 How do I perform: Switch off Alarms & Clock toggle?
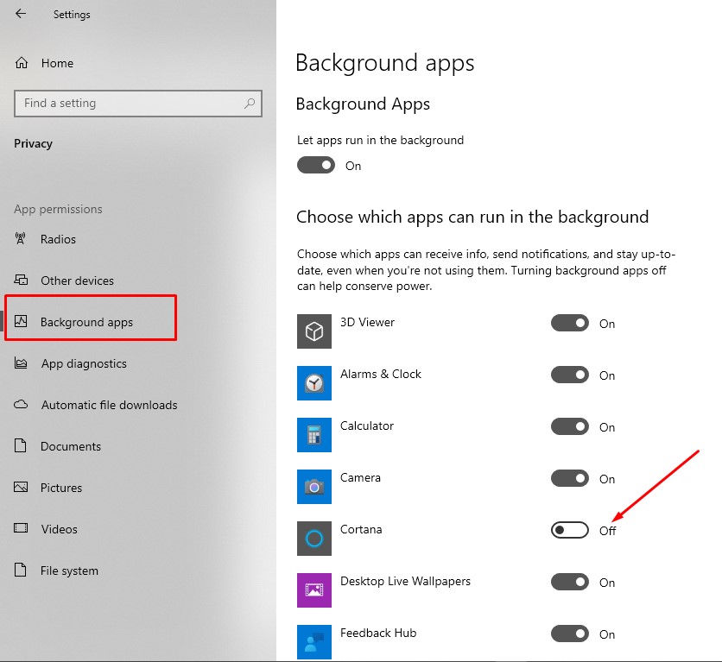(x=570, y=375)
